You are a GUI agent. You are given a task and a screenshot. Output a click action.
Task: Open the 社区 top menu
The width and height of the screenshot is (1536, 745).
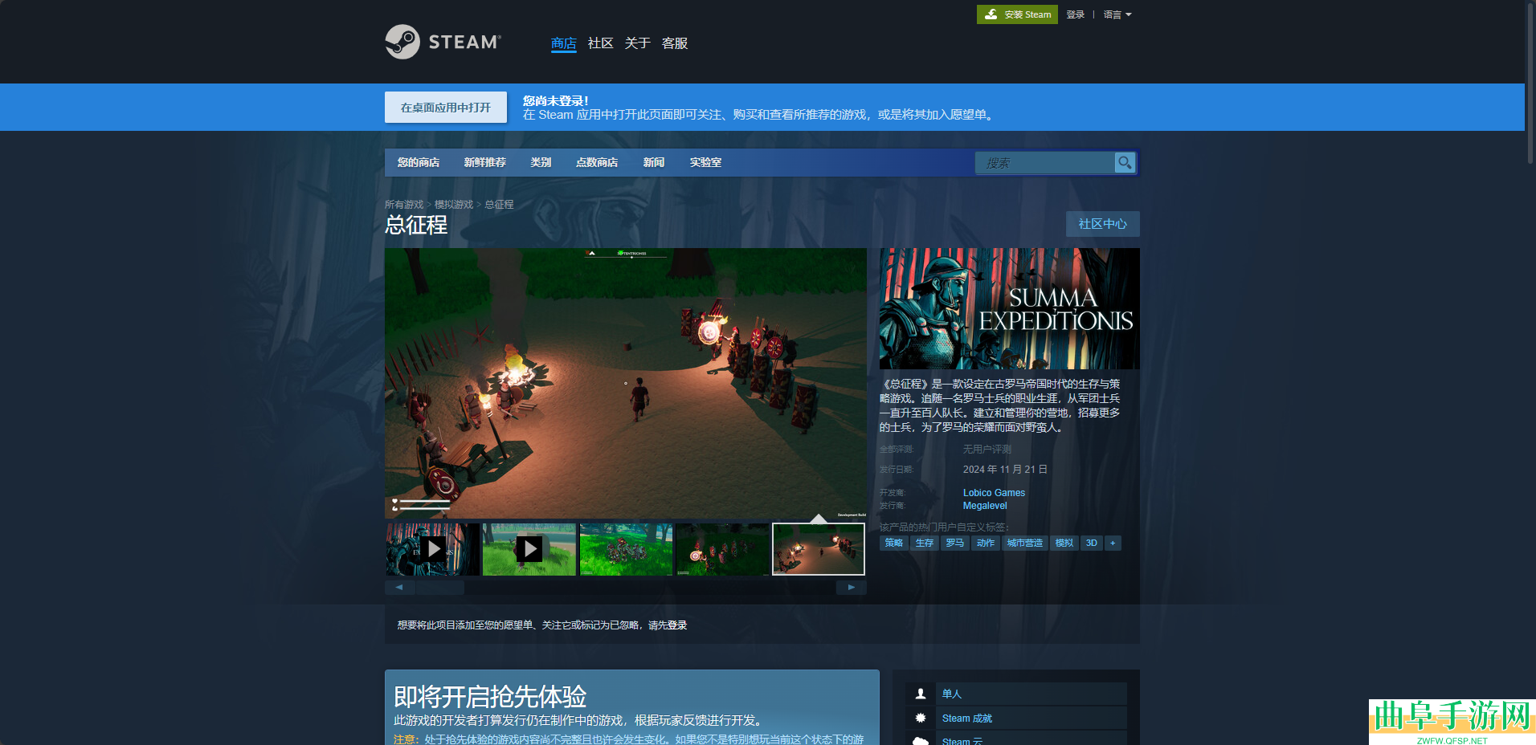pos(601,43)
